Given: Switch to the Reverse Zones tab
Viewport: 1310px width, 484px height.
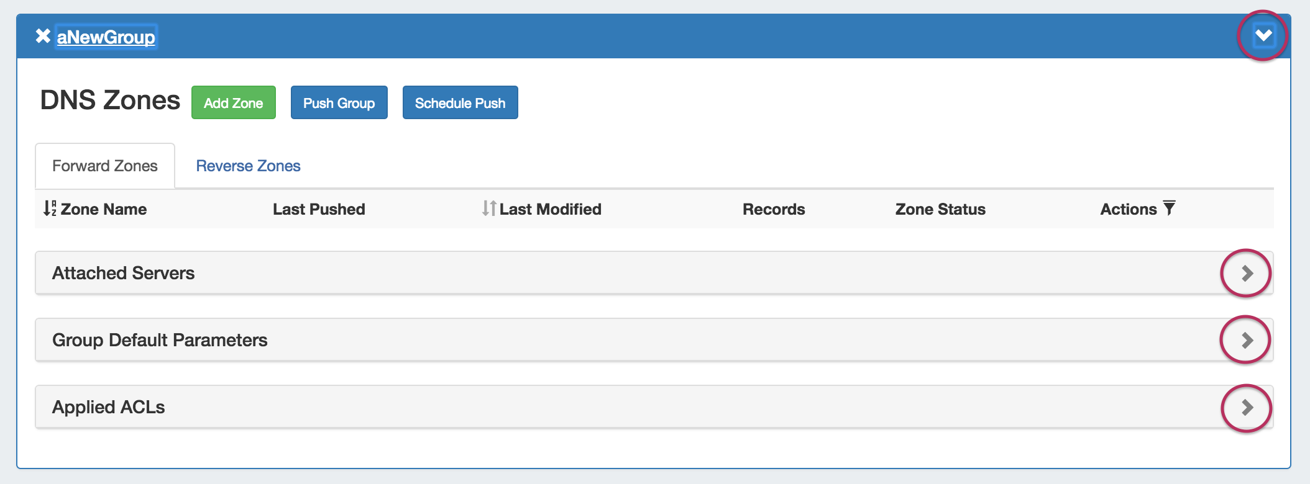Looking at the screenshot, I should click(x=248, y=166).
